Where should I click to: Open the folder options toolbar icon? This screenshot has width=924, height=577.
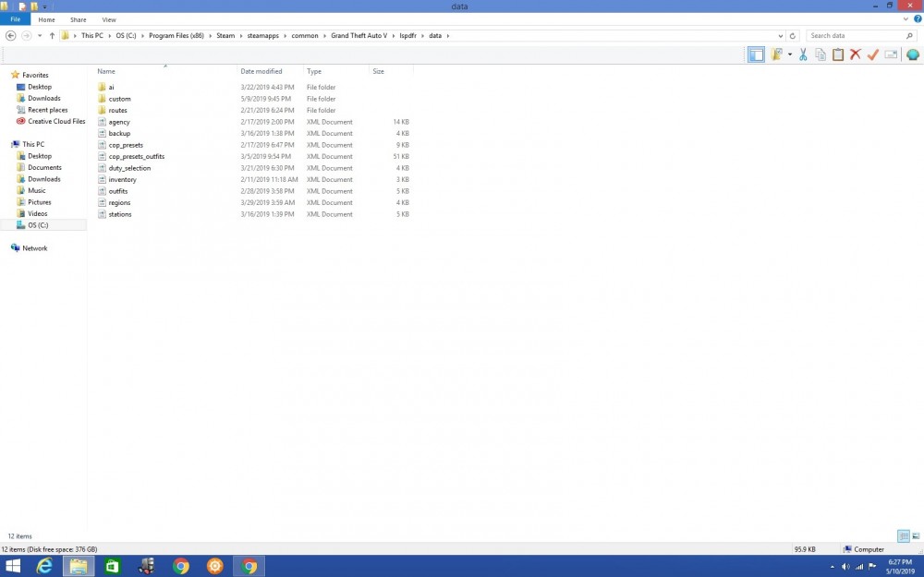777,54
